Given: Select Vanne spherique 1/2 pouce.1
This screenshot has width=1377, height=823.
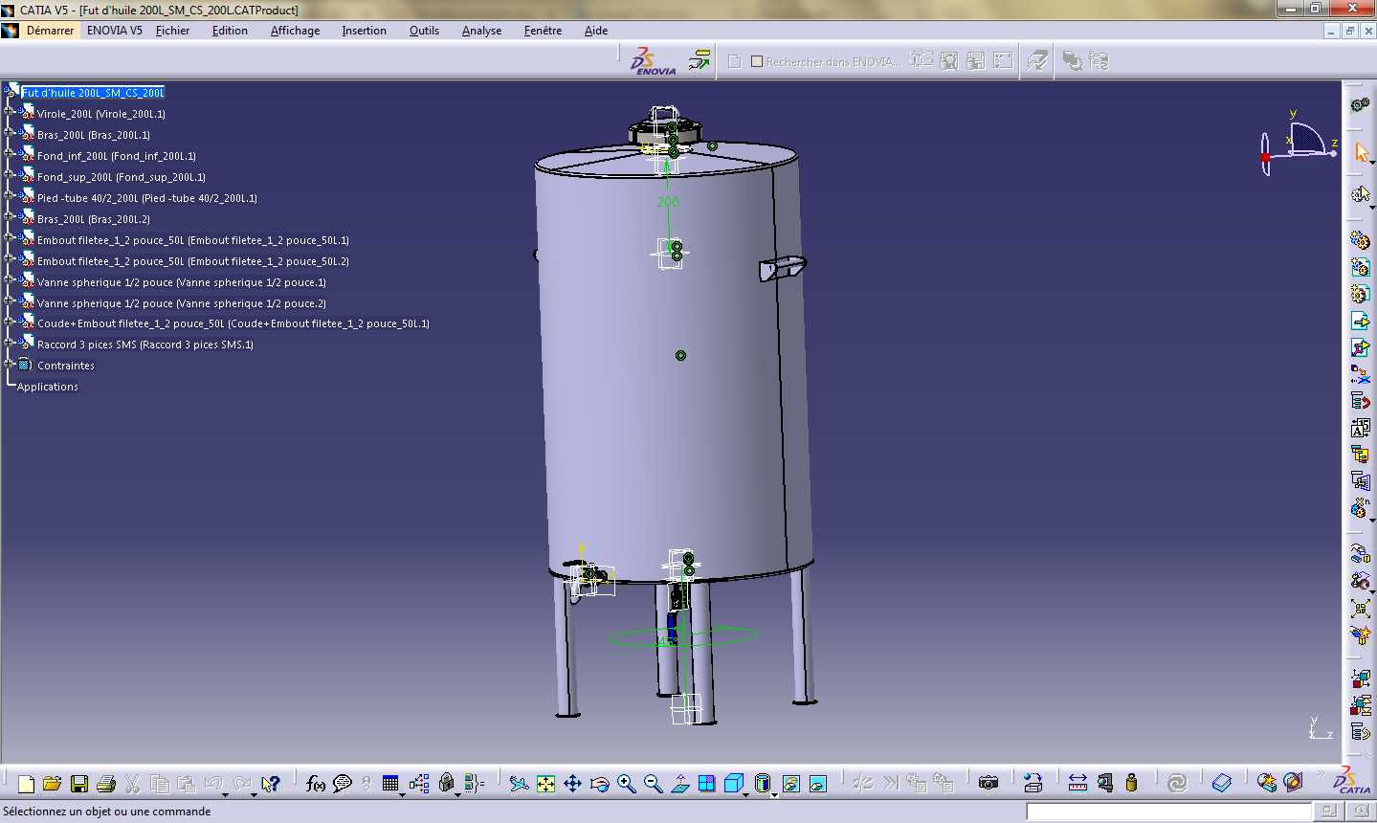Looking at the screenshot, I should (x=182, y=282).
